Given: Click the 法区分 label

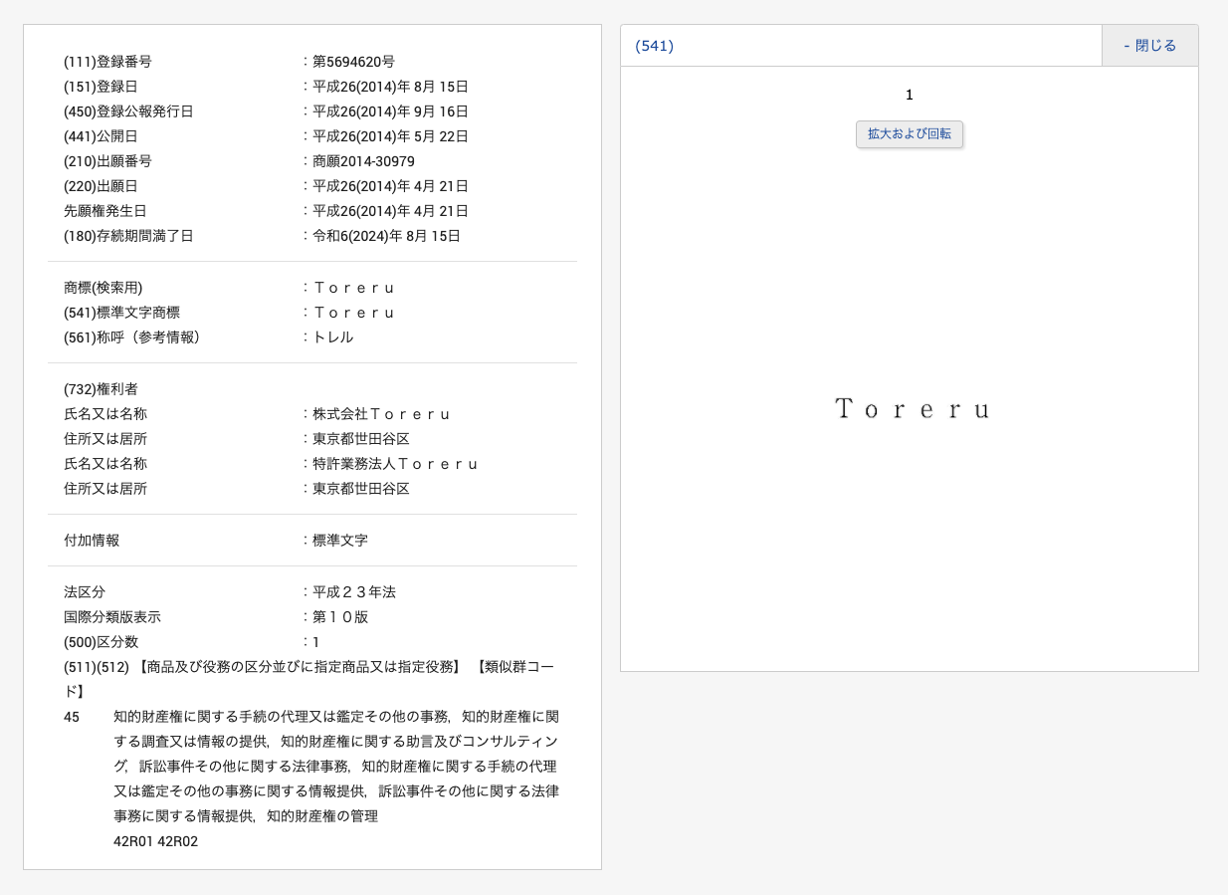Looking at the screenshot, I should point(85,592).
